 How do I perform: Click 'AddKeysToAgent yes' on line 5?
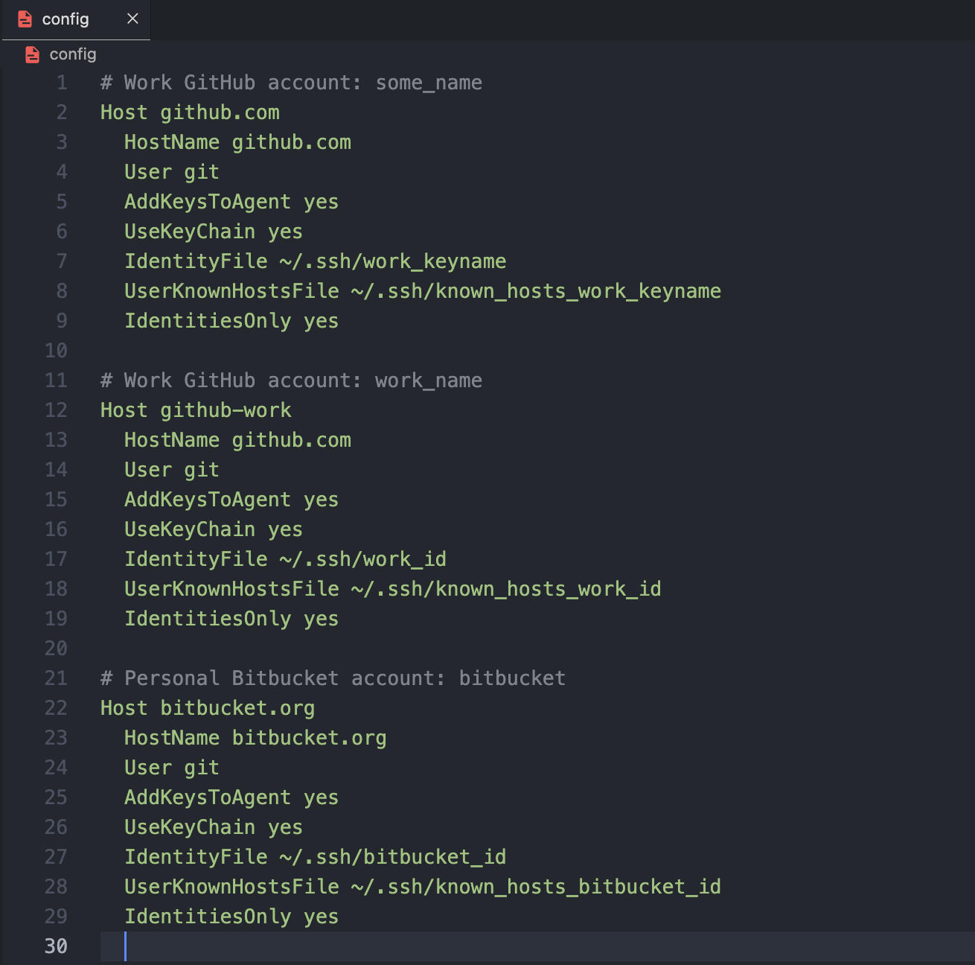[x=231, y=202]
